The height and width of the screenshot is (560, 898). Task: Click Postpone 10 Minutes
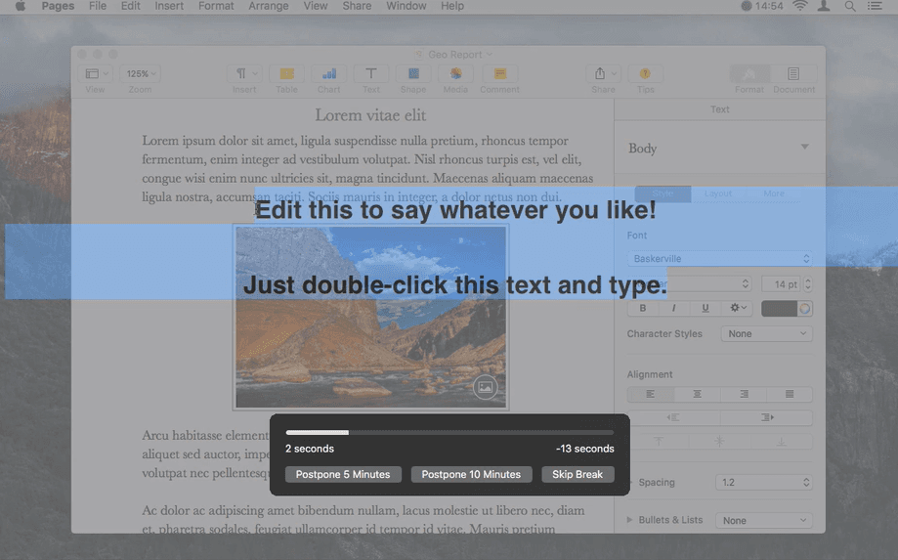471,474
